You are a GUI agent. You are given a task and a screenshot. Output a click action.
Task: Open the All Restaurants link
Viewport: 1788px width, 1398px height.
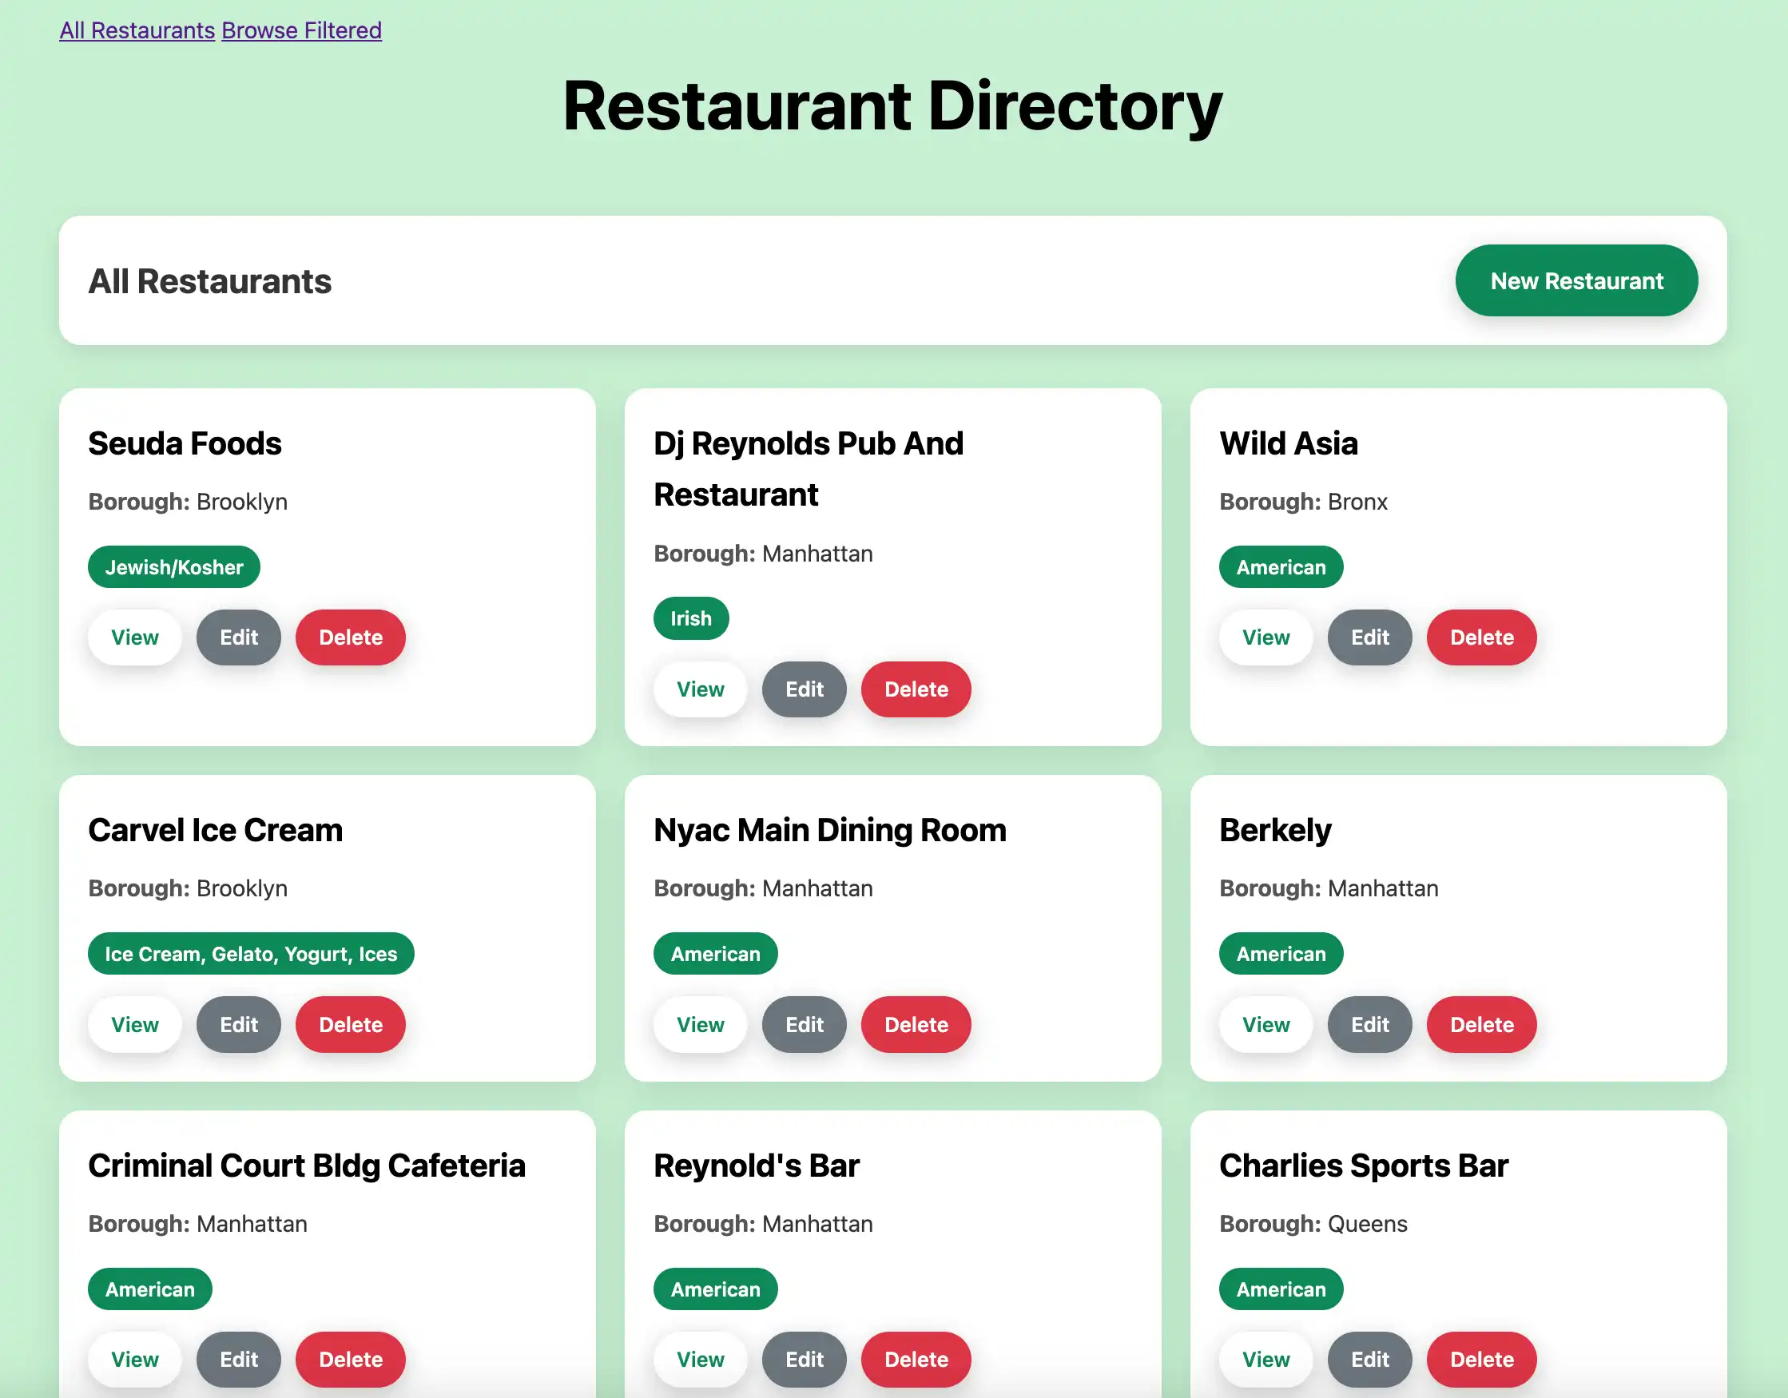coord(136,30)
